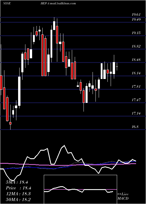Click the 18.82 price level label

click(136, 46)
